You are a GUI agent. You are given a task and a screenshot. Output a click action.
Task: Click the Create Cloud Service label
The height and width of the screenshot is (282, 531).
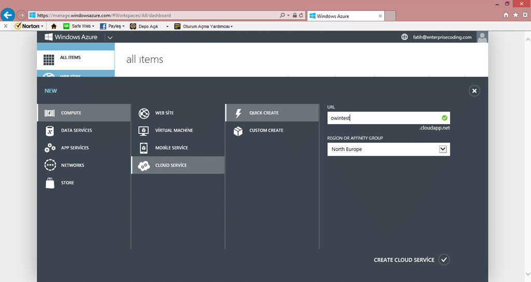[403, 260]
